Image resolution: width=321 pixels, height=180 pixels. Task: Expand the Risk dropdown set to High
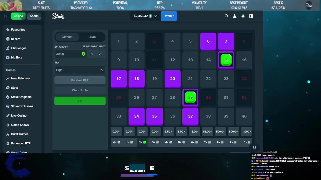tap(80, 70)
